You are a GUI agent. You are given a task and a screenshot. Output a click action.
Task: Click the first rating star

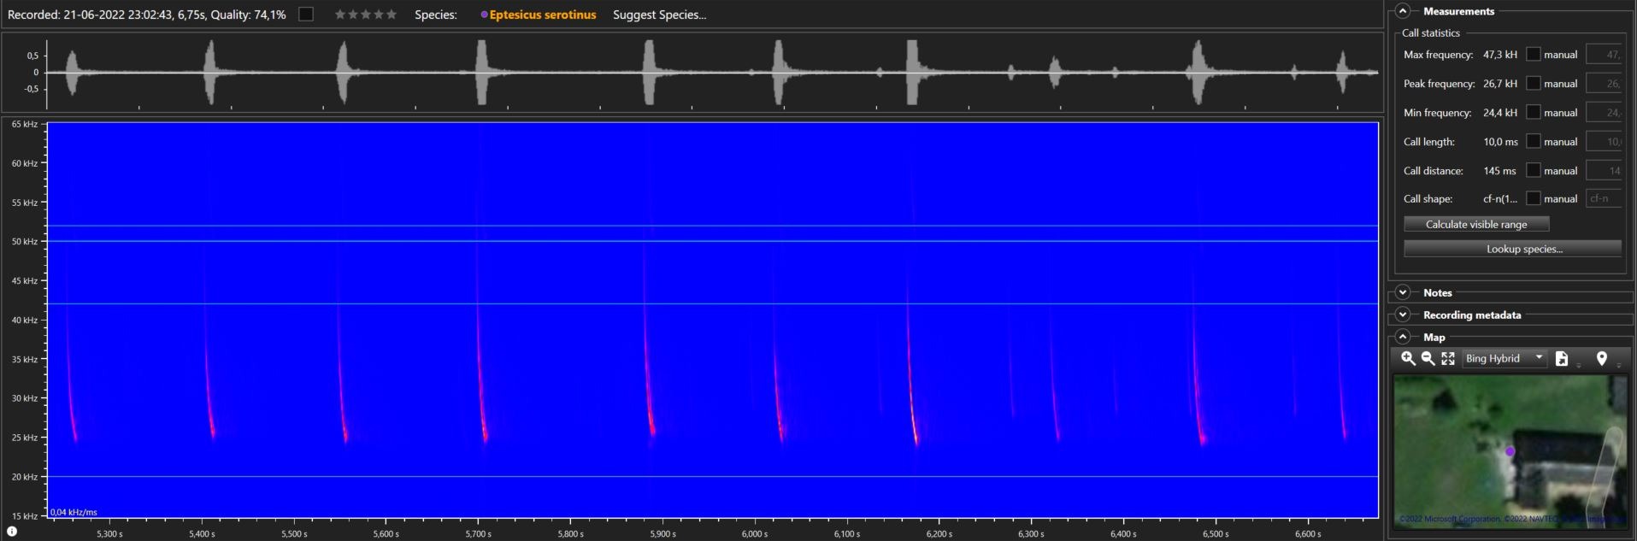pyautogui.click(x=340, y=15)
